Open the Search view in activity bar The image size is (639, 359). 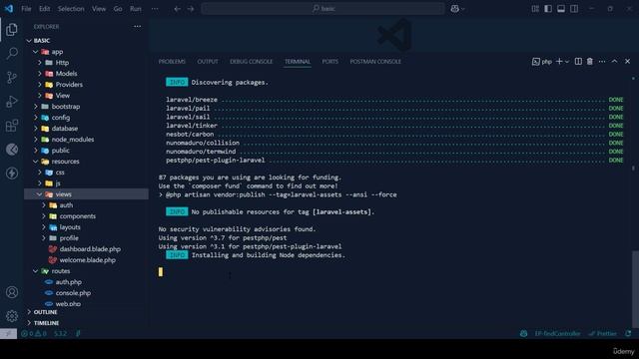(x=12, y=53)
